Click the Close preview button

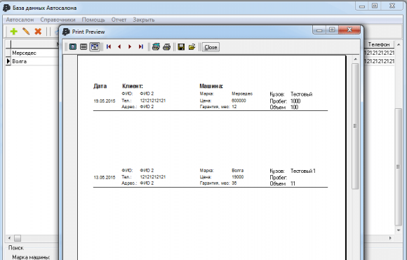point(211,47)
